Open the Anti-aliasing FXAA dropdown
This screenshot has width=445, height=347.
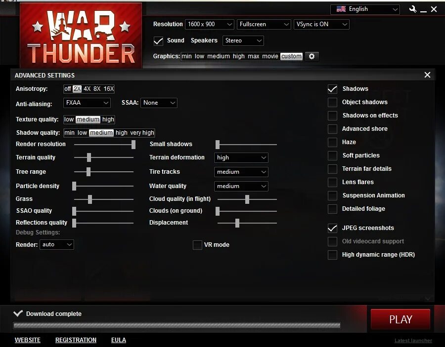point(87,103)
